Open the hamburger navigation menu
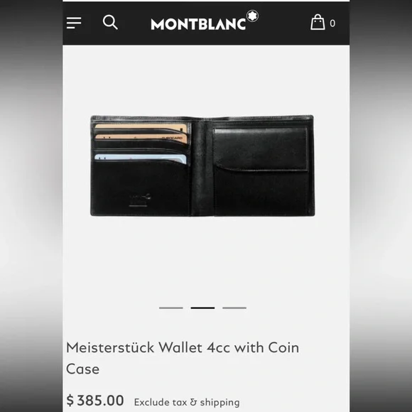The width and height of the screenshot is (412, 412). pyautogui.click(x=74, y=23)
